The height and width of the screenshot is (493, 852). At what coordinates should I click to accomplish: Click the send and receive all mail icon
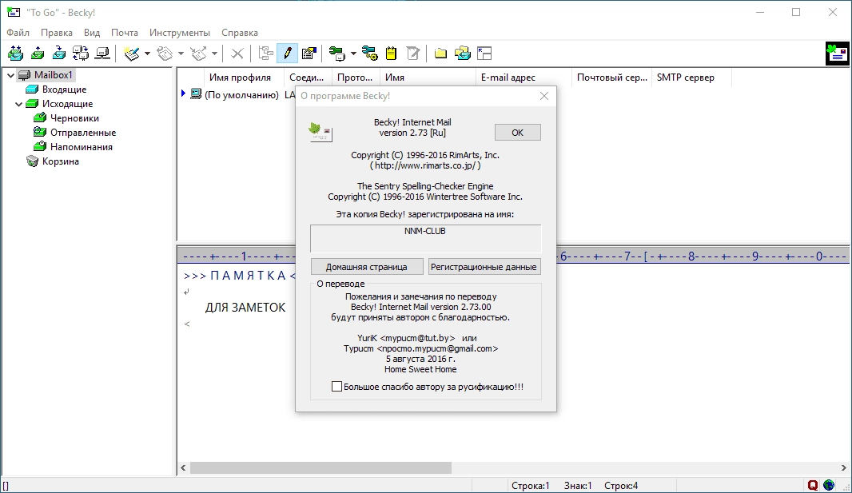(x=16, y=54)
